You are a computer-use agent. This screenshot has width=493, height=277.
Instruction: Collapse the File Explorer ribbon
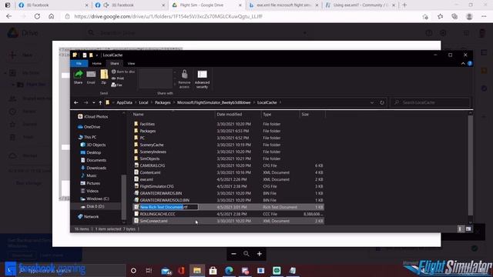pos(463,63)
